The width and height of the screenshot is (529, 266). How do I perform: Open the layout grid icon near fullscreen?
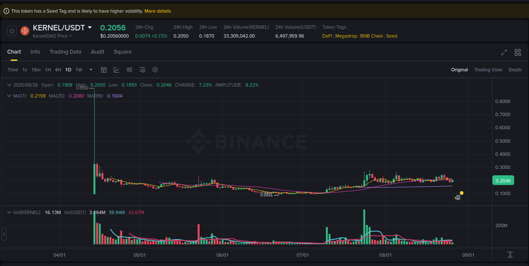tap(518, 52)
